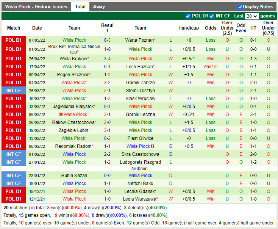The height and width of the screenshot is (229, 278).
Task: Click the 0-3 score on 07/05/22
Action: (x=107, y=40)
